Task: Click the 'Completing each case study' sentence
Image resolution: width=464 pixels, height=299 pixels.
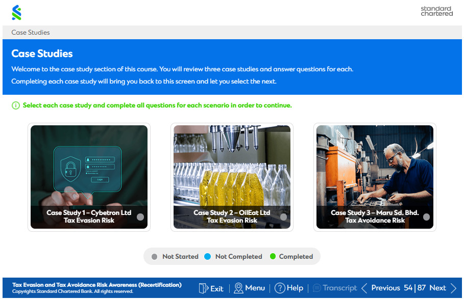Action: [144, 81]
